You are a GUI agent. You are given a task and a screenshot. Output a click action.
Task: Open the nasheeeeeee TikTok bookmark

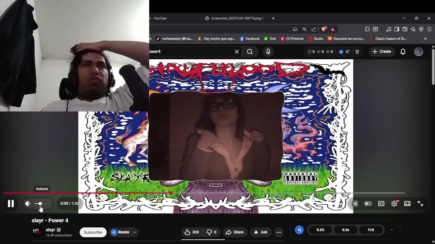point(174,39)
